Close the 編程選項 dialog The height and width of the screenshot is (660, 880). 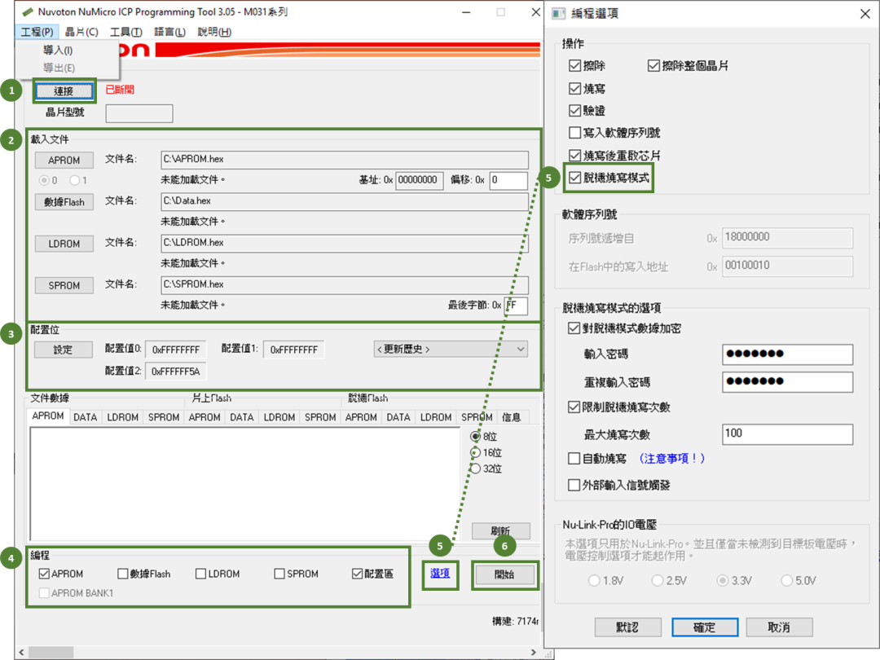(x=865, y=14)
